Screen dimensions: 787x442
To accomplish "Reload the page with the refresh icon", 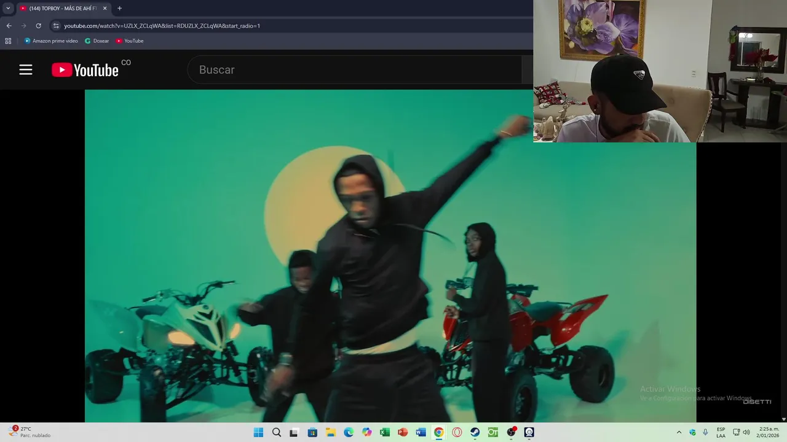I will pyautogui.click(x=38, y=26).
